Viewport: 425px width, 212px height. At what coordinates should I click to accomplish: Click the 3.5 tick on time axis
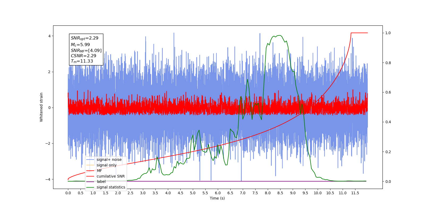[155, 193]
